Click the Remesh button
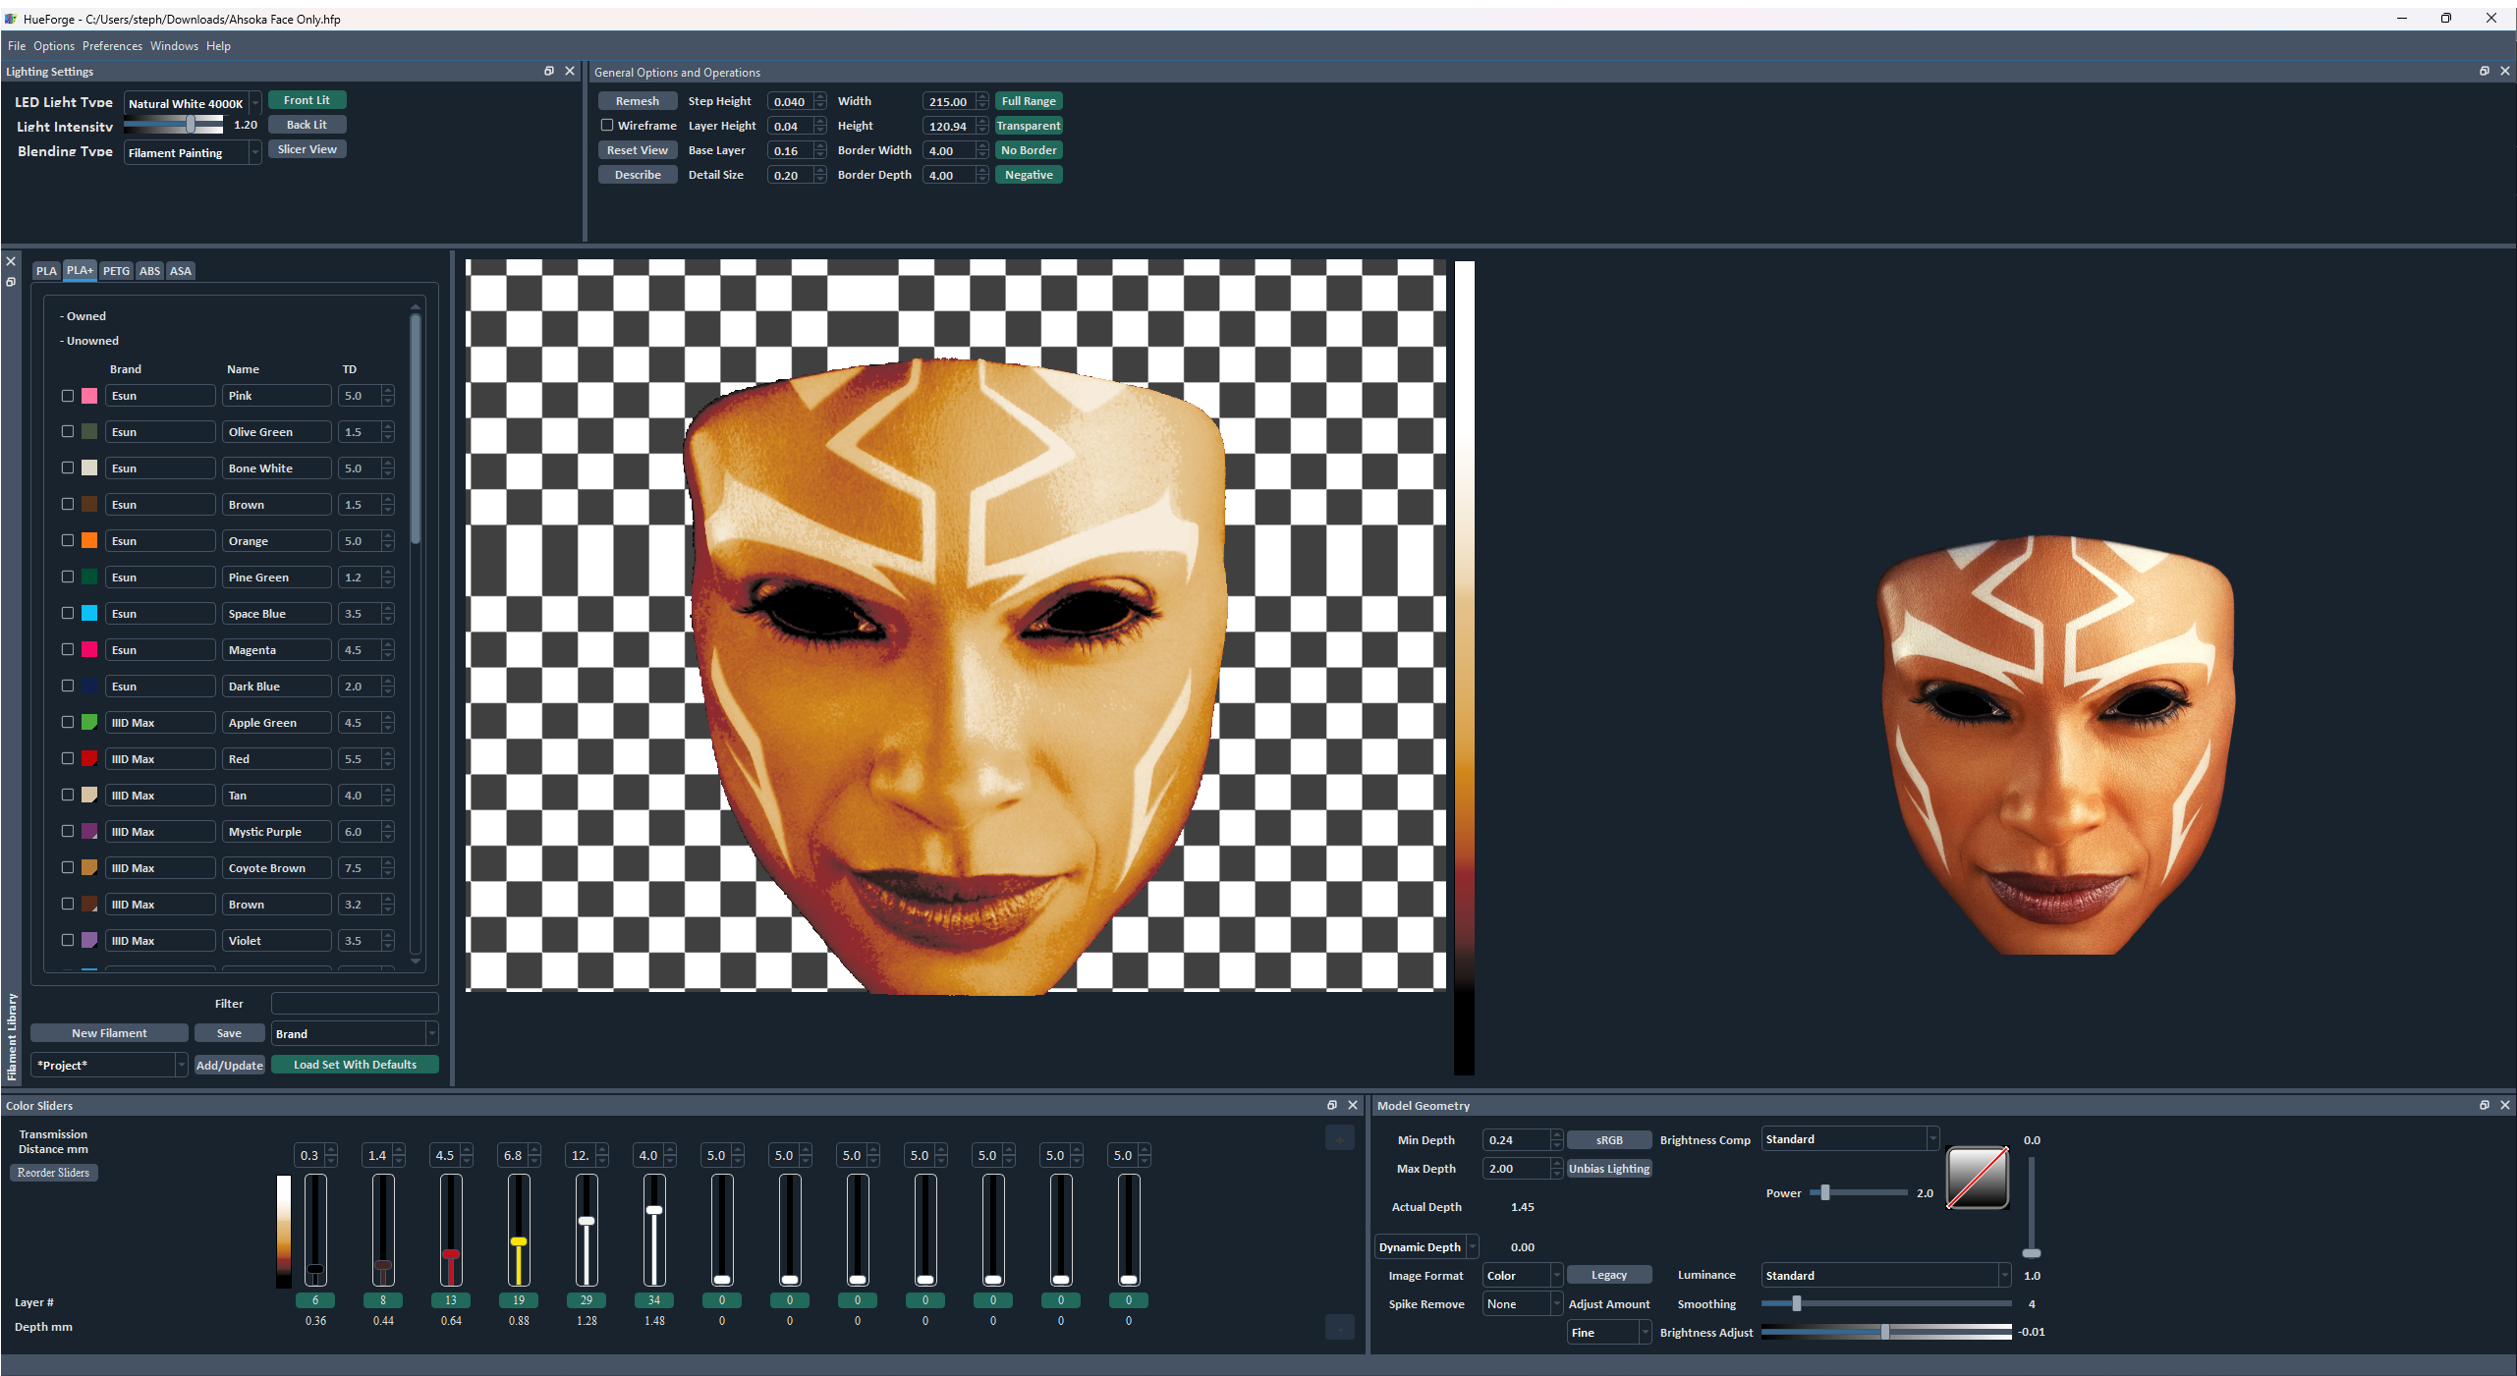2517x1376 pixels. 637,101
